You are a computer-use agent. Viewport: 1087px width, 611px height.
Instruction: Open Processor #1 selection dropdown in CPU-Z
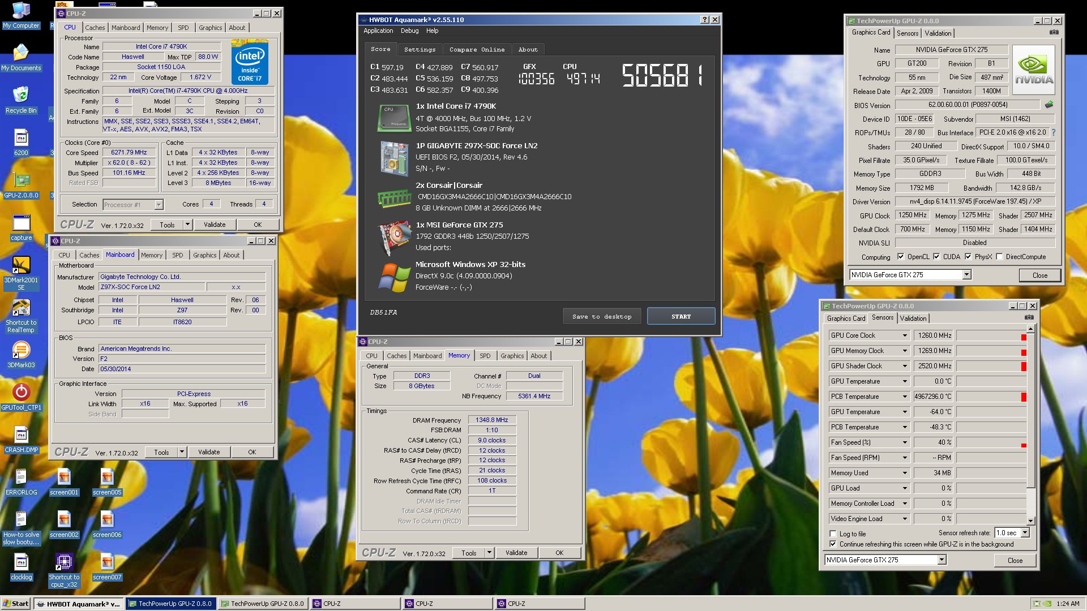click(x=159, y=205)
